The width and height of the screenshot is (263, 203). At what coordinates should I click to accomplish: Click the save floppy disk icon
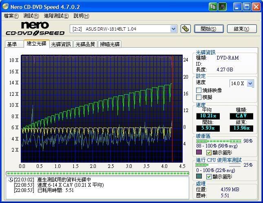pyautogui.click(x=222, y=7)
